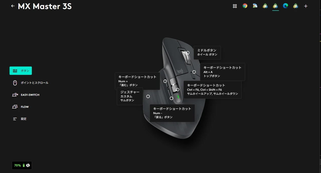Add a new application profile with plus
The image size is (321, 173).
point(306,6)
